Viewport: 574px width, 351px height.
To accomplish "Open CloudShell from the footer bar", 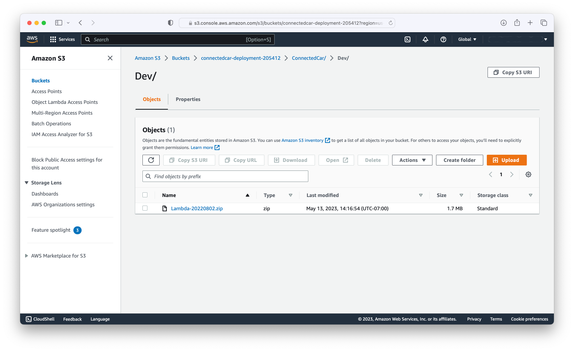I will (x=40, y=319).
